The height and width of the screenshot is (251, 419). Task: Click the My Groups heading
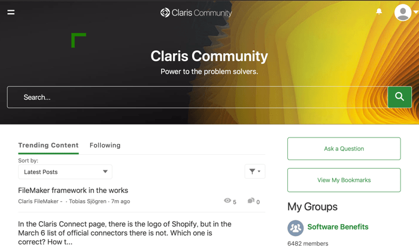[x=312, y=207]
